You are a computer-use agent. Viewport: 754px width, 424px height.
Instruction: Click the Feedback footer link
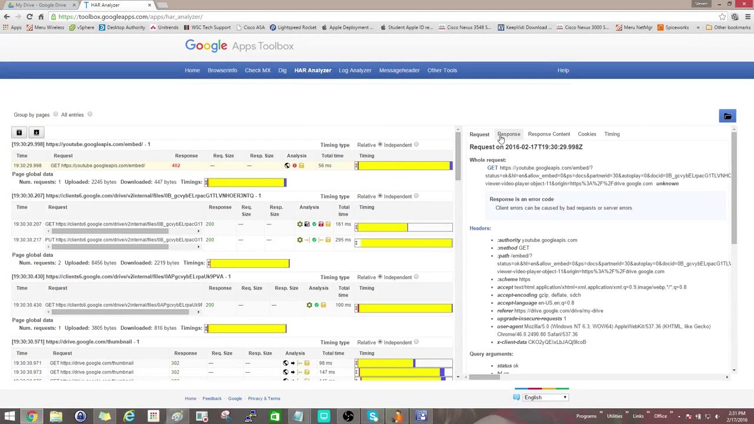point(212,399)
